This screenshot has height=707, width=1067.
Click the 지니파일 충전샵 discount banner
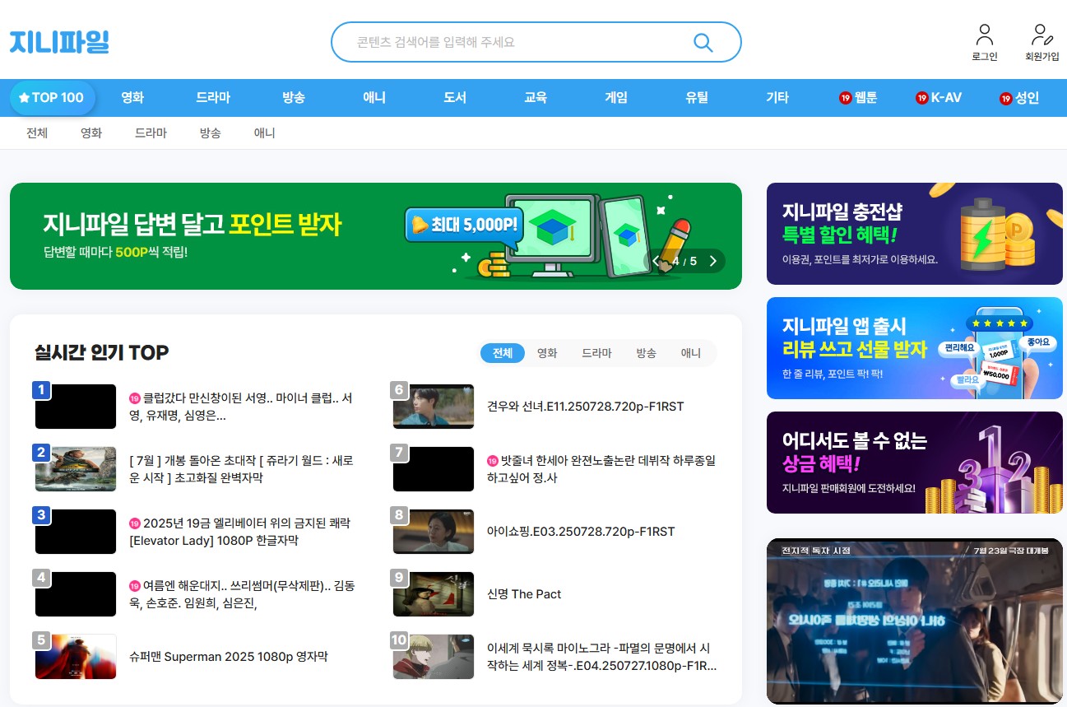(914, 234)
